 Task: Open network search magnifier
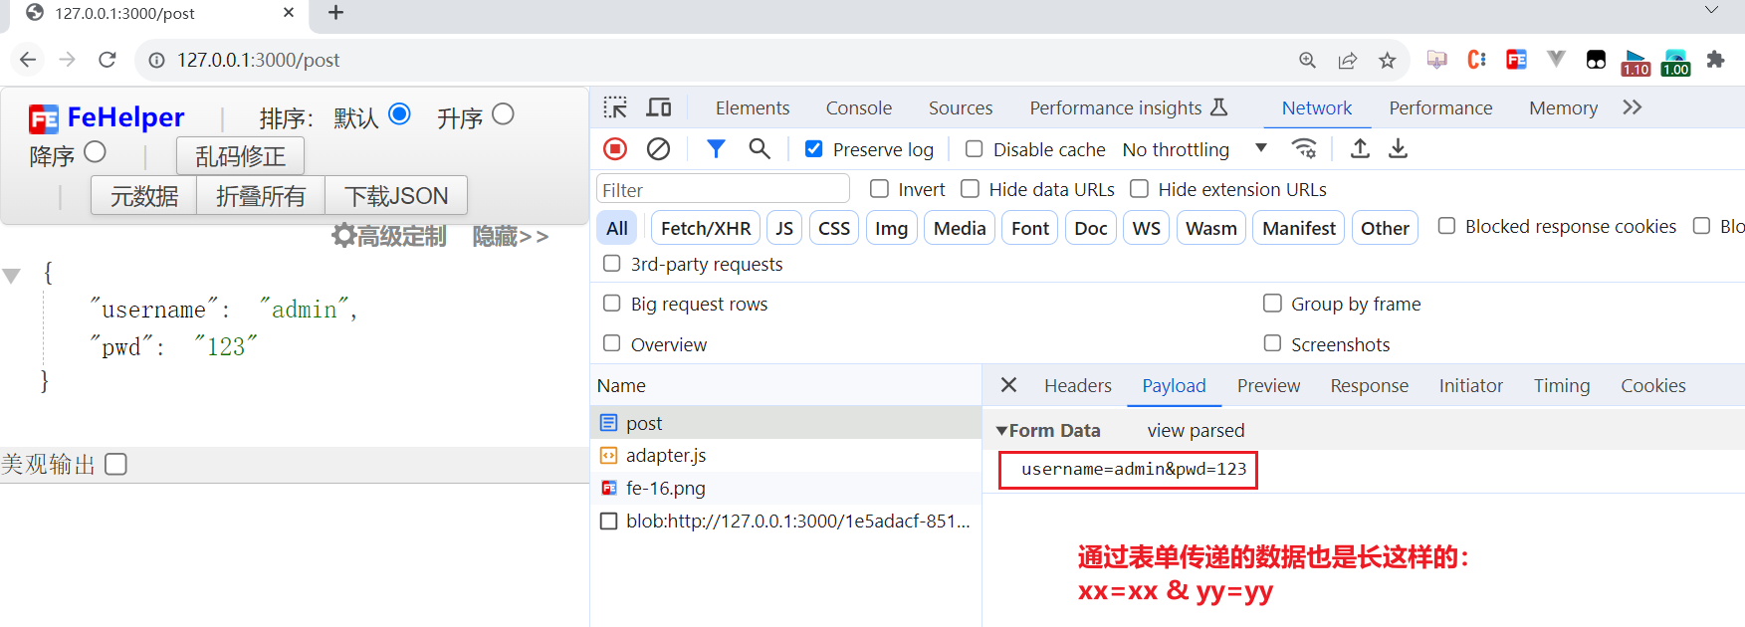(760, 149)
